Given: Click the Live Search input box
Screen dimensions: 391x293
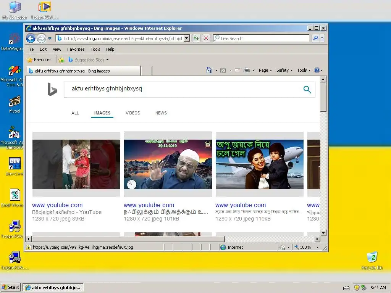Looking at the screenshot, I should click(x=261, y=39).
